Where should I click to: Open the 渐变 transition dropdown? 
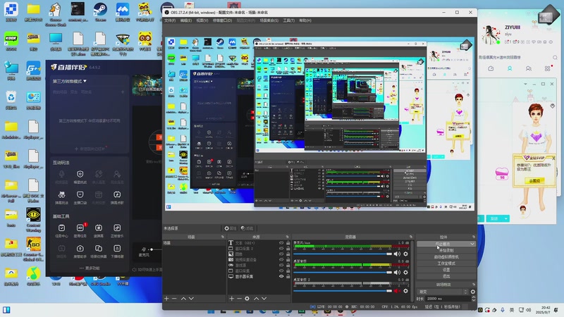click(443, 292)
